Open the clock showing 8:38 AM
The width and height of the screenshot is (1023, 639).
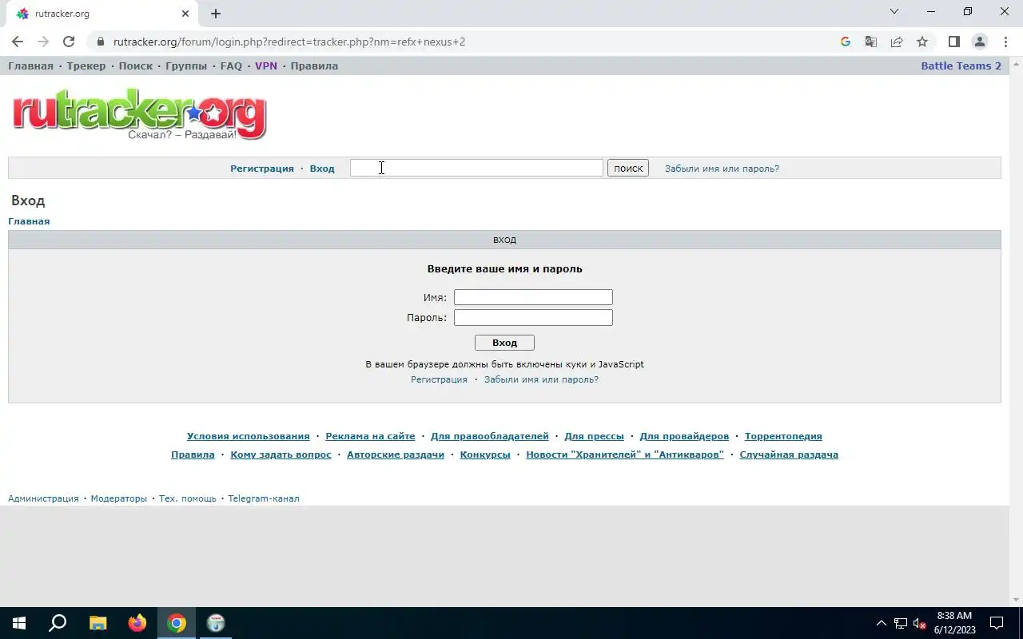tap(954, 623)
